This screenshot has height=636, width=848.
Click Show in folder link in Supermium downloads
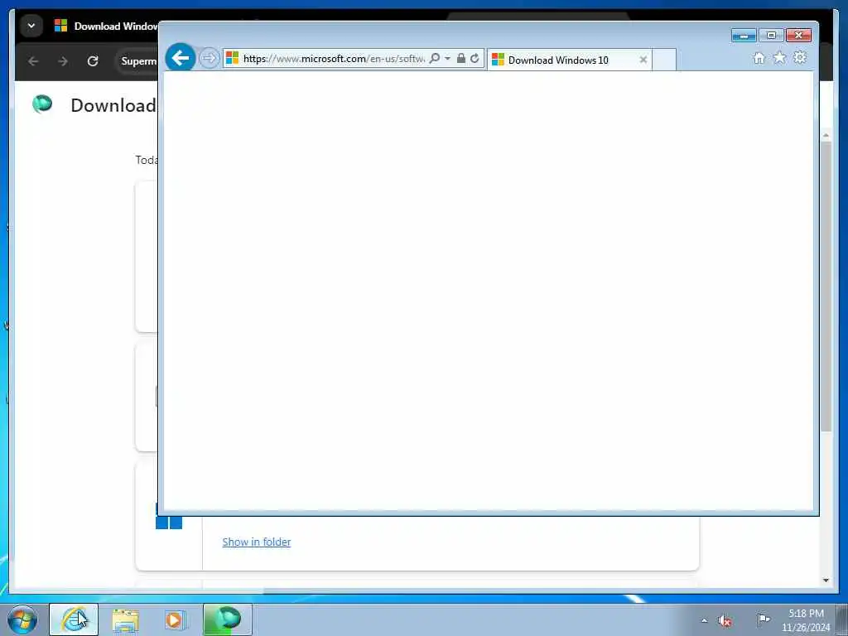click(257, 542)
